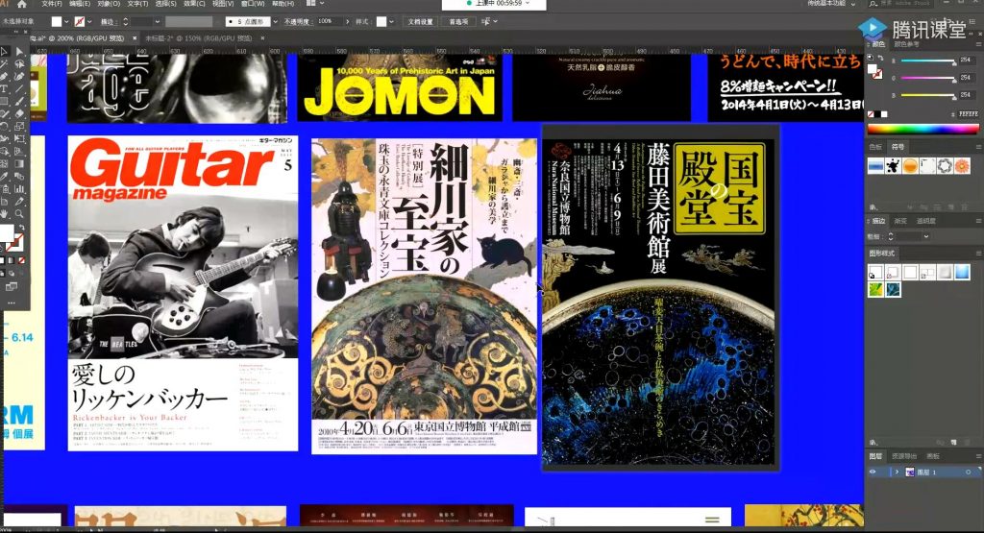Click the 文档设置 button
The width and height of the screenshot is (984, 533).
[421, 21]
